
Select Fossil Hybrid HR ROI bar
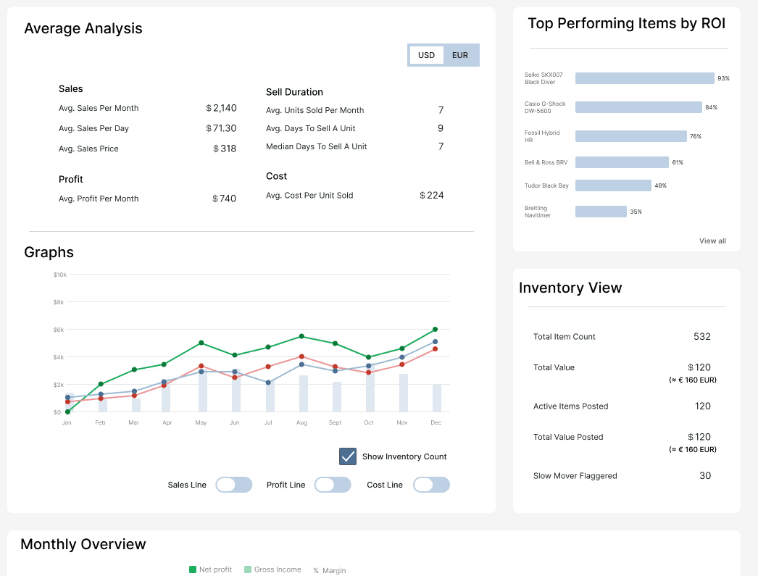click(x=631, y=136)
